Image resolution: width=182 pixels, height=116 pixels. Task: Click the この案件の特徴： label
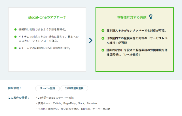(x=19, y=98)
